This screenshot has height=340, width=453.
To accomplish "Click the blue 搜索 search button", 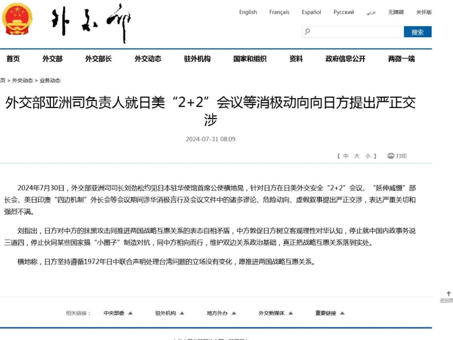I will (x=417, y=32).
